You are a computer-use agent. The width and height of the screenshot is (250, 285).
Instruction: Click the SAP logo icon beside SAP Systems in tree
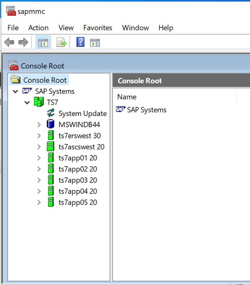27,91
